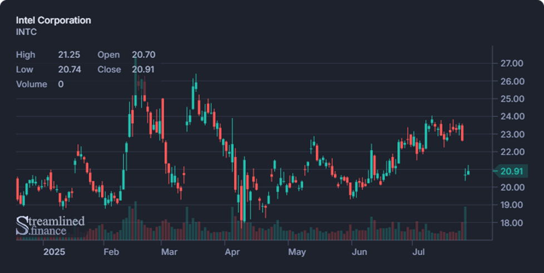Select the INTC ticker symbol

[26, 32]
